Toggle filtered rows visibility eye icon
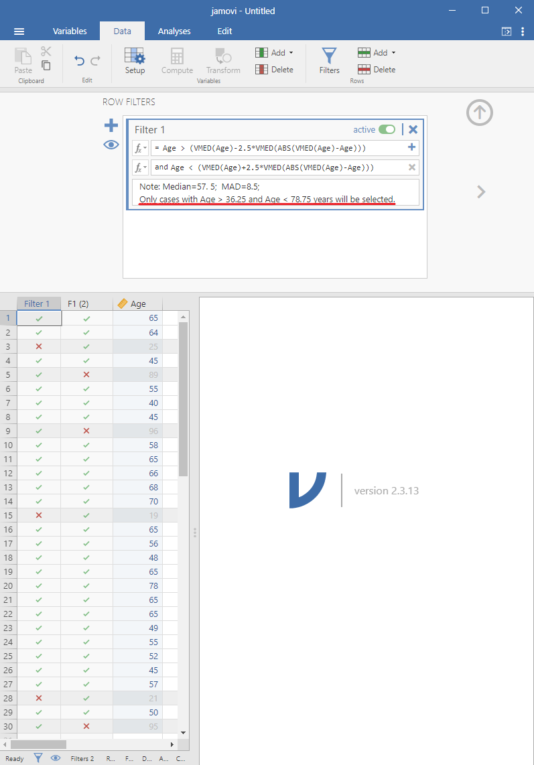 pyautogui.click(x=111, y=145)
